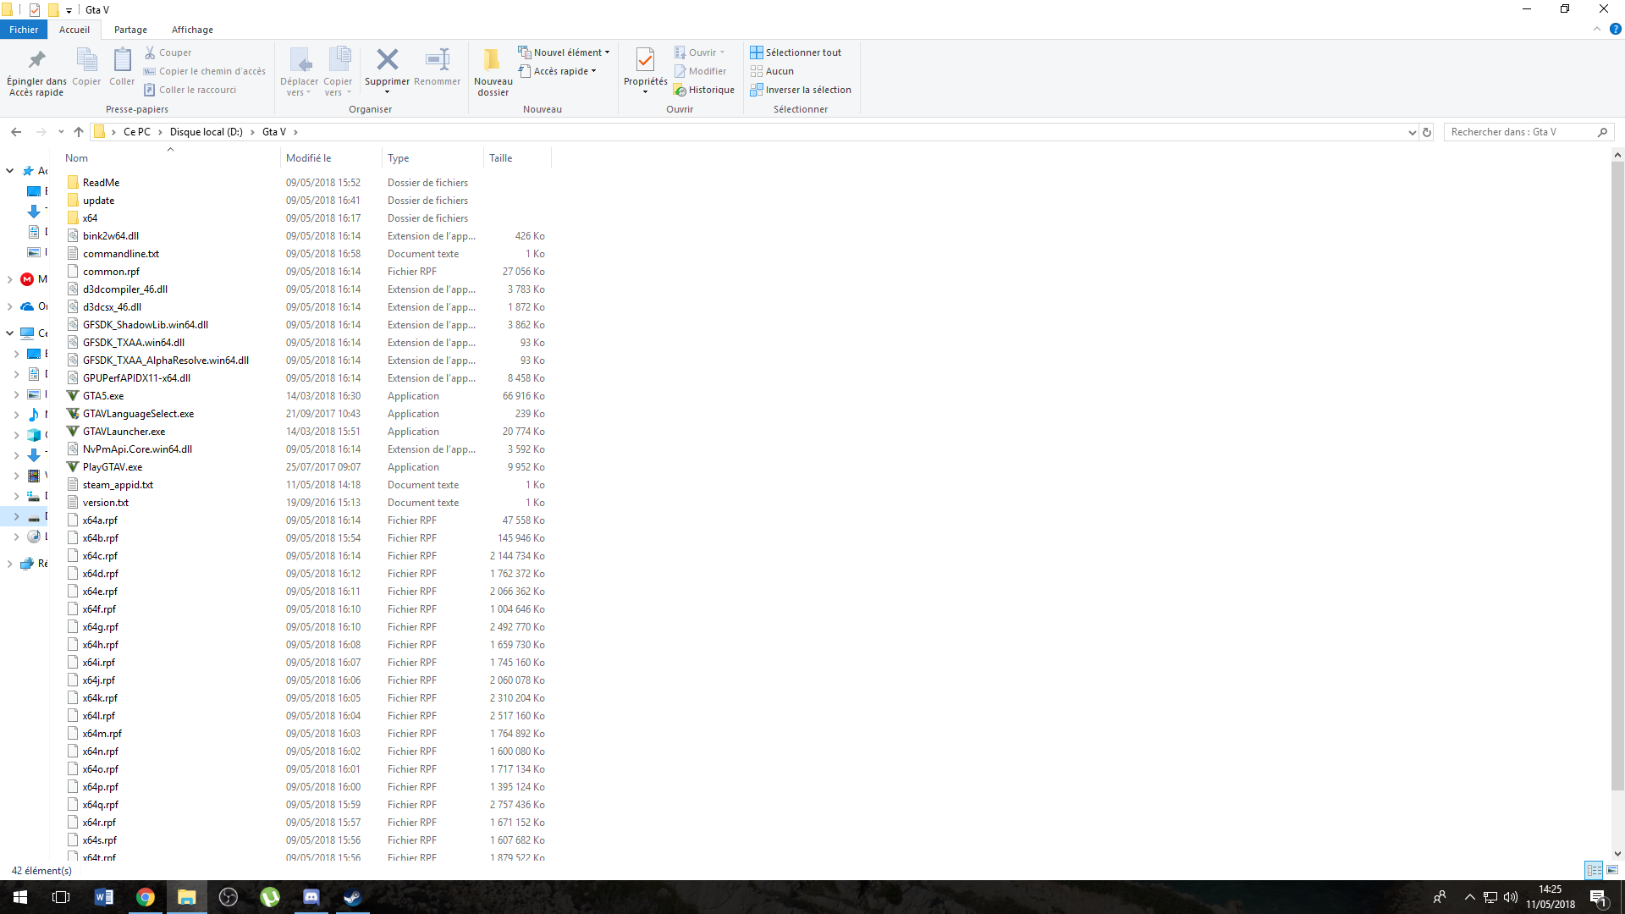Click the Supprimer delete icon
The width and height of the screenshot is (1625, 914).
(x=387, y=59)
